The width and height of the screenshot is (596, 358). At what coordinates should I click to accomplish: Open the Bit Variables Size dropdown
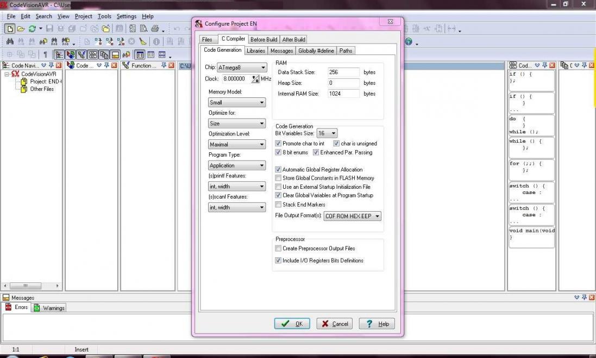(x=327, y=133)
